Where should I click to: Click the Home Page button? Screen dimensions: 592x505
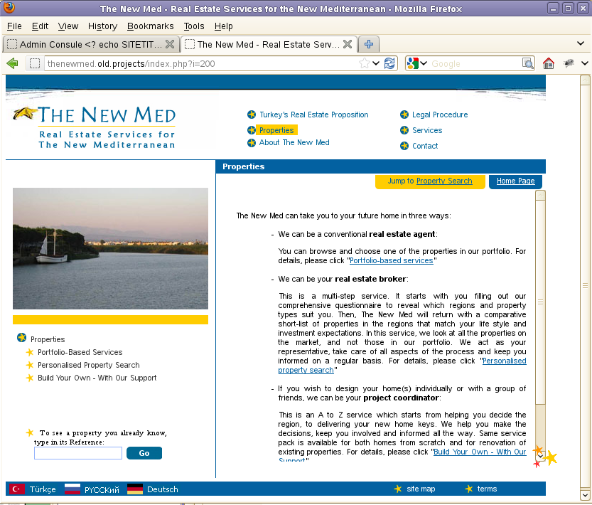pyautogui.click(x=515, y=181)
